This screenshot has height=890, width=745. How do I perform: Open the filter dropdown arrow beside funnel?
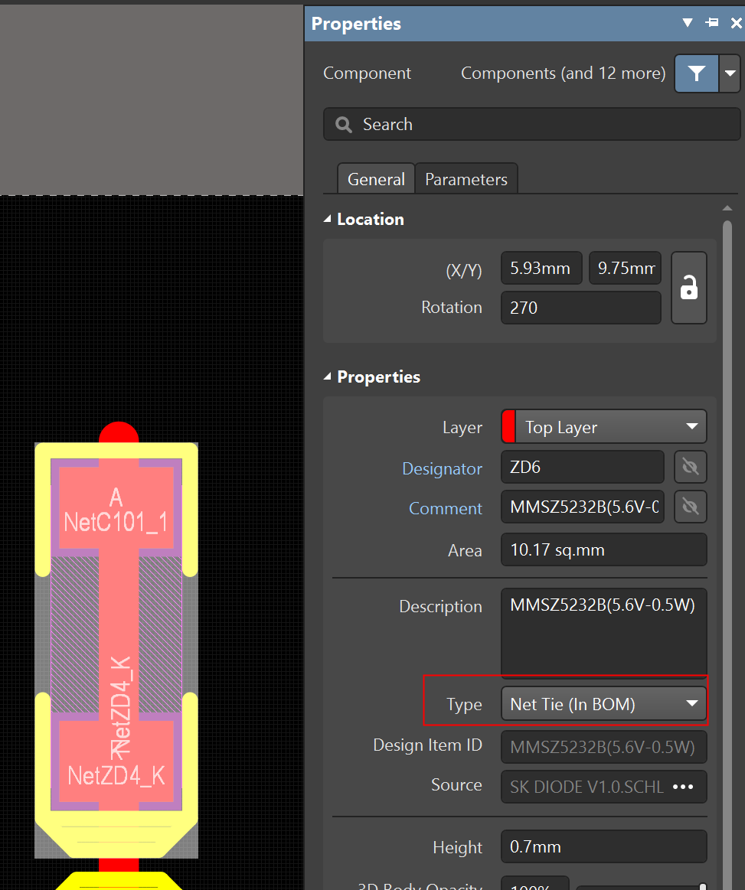pos(730,73)
